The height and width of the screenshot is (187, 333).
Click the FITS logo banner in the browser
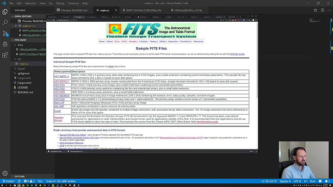(151, 31)
